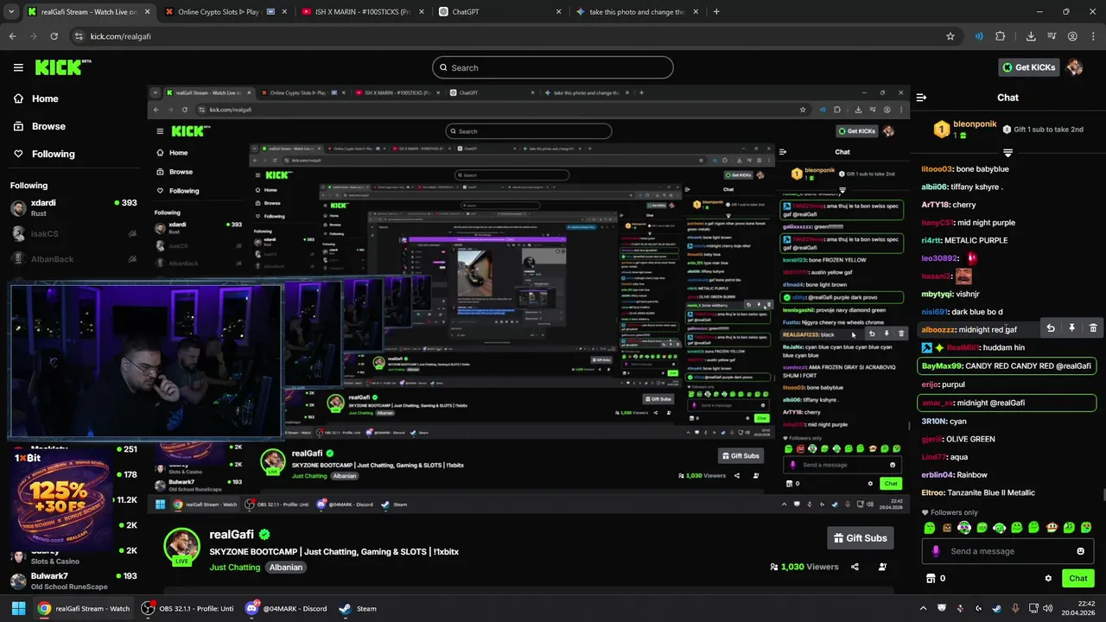This screenshot has height=622, width=1106.
Task: Click the KICK logo
Action: pos(62,67)
